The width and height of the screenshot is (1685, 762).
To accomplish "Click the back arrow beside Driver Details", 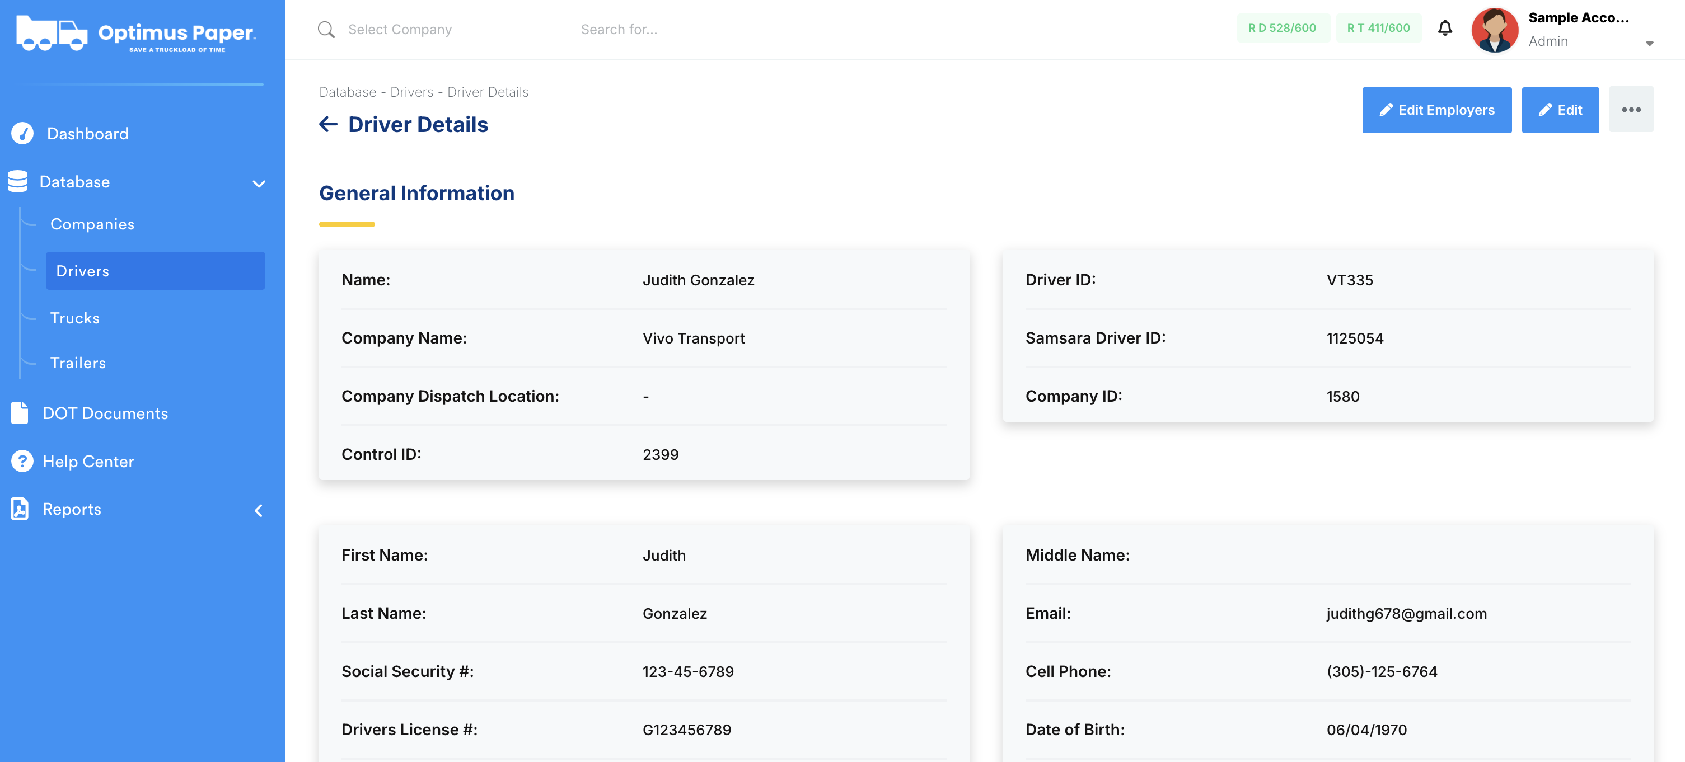I will 329,124.
